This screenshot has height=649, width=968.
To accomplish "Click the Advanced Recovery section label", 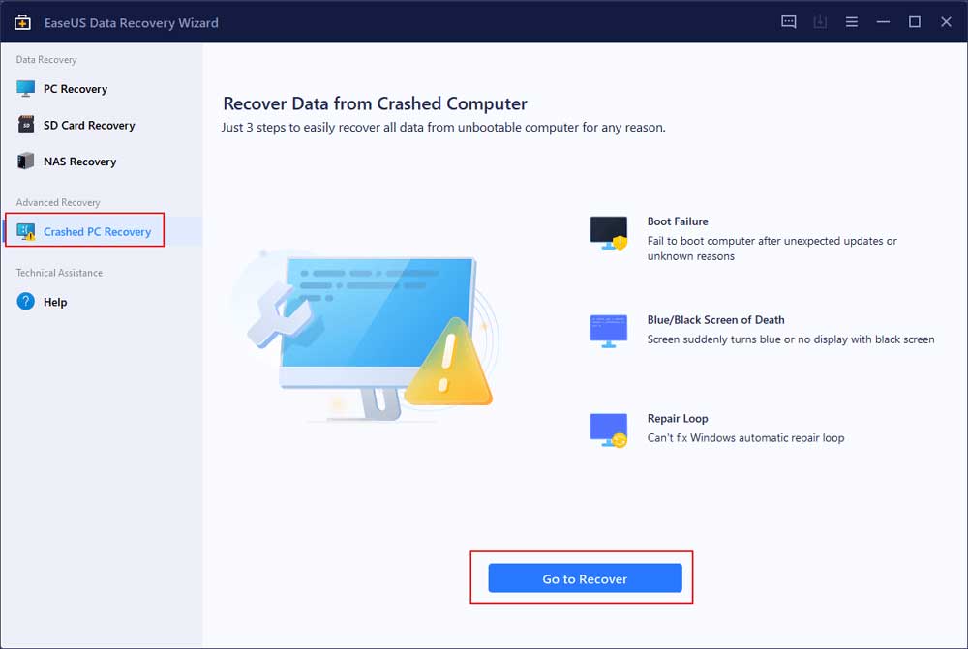I will coord(58,202).
